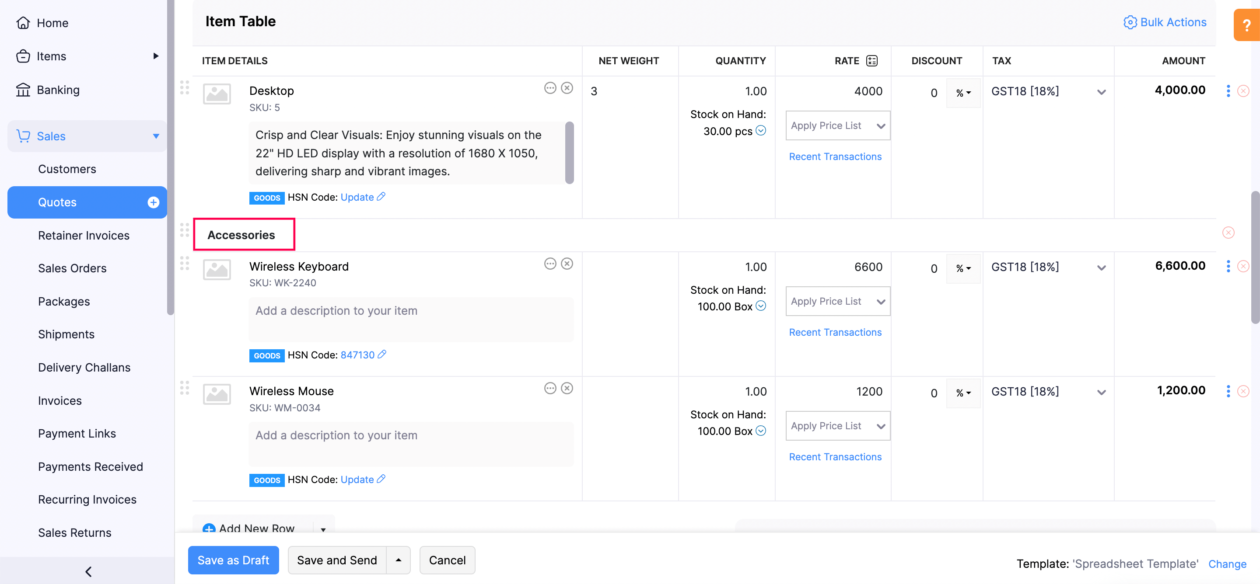
Task: Open Banking from the sidebar
Action: [x=58, y=90]
